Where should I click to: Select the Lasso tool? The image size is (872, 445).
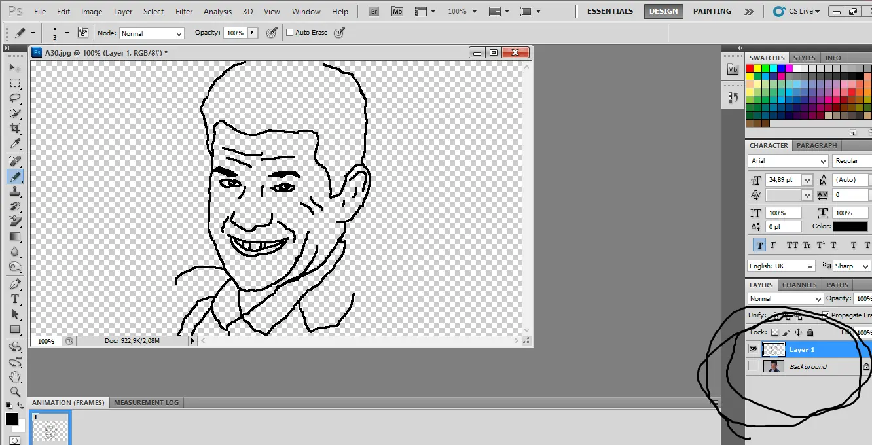[x=14, y=98]
